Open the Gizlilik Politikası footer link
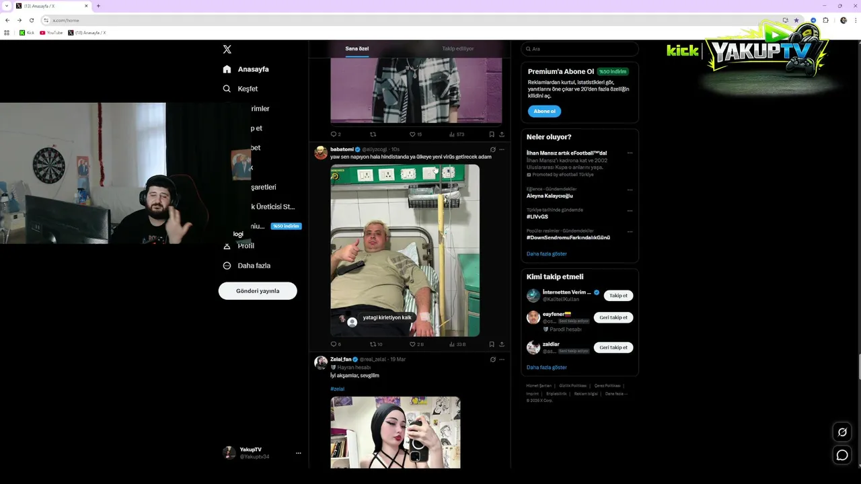 (x=573, y=386)
